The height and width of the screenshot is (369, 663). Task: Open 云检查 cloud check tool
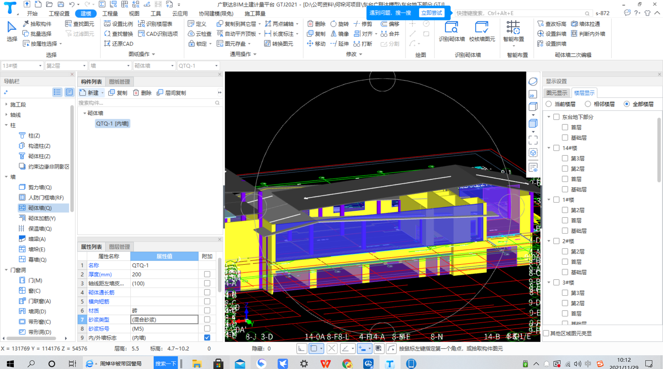click(200, 34)
